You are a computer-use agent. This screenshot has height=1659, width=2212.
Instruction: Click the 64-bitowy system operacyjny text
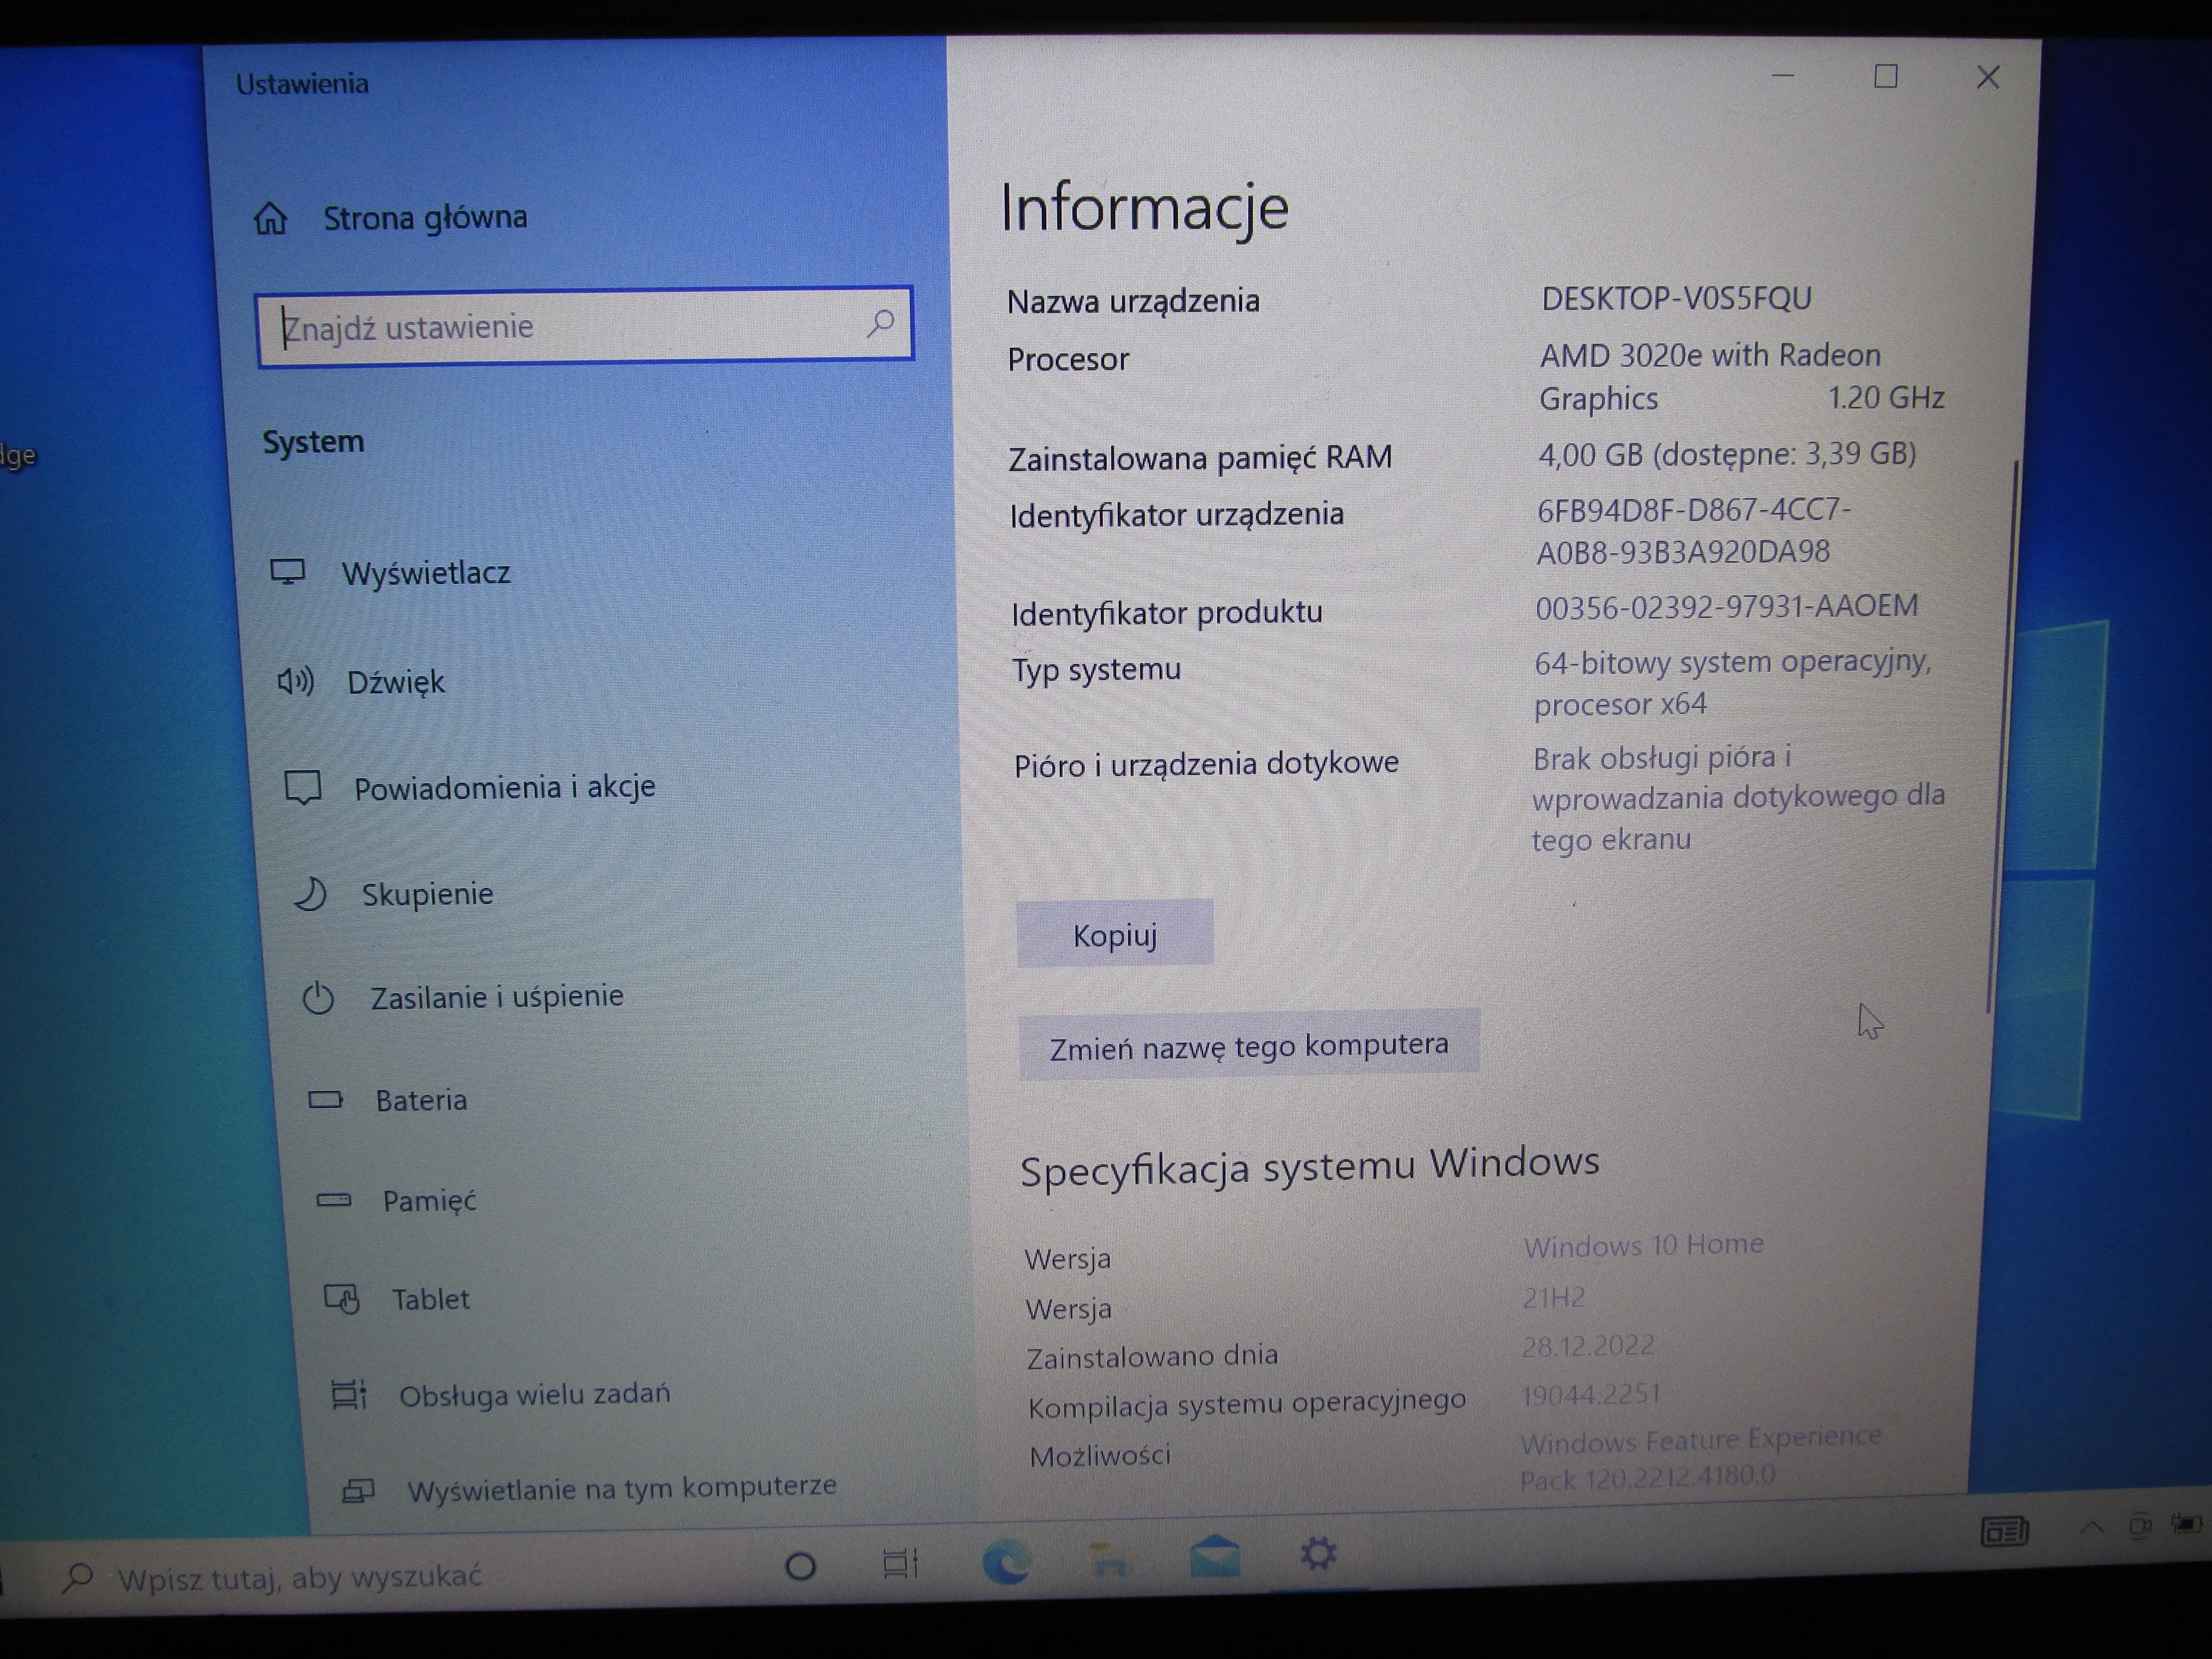1732,683
